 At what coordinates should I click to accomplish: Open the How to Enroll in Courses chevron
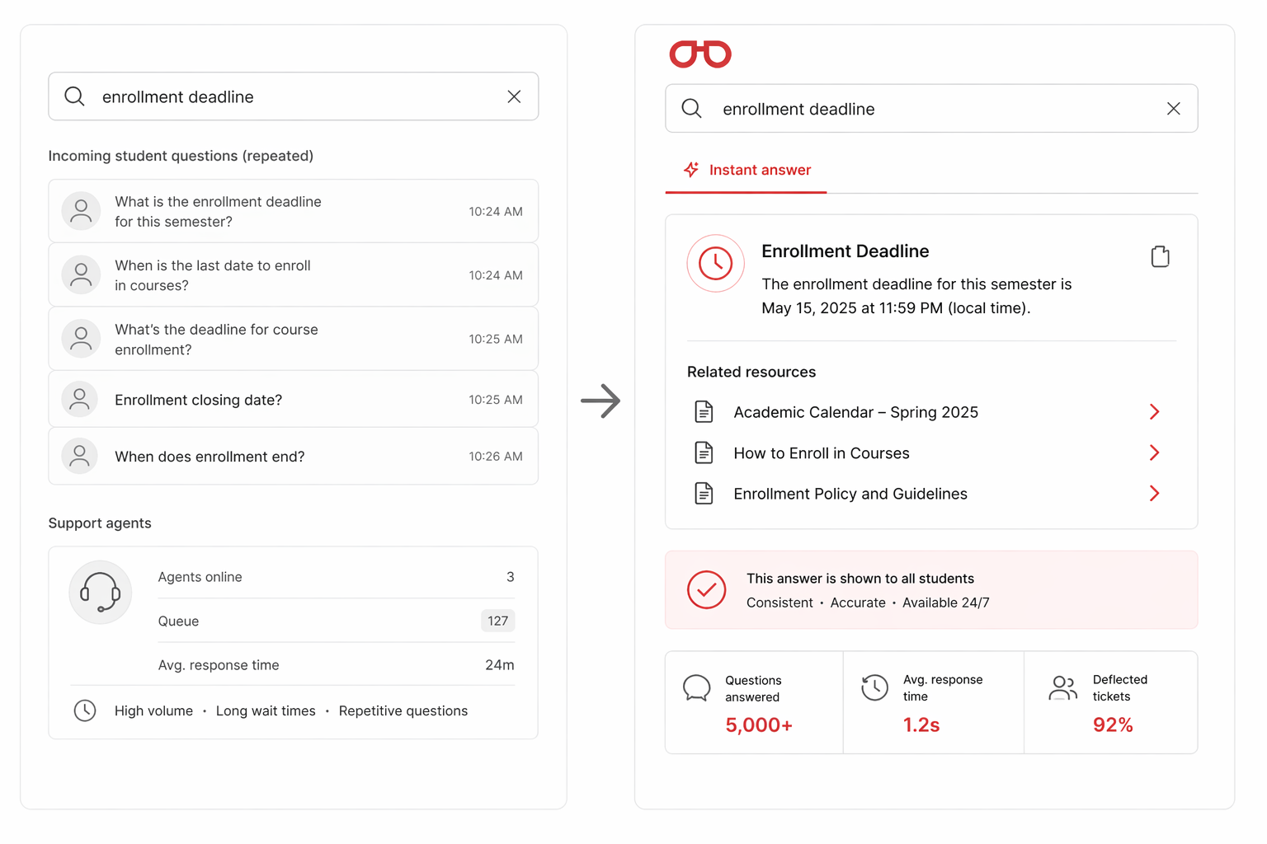click(1155, 452)
